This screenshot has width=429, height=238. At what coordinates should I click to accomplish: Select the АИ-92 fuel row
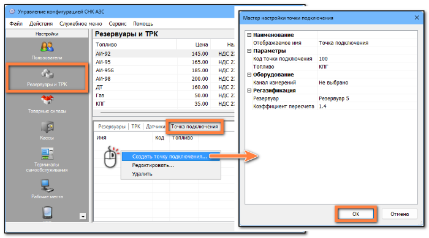[164, 54]
